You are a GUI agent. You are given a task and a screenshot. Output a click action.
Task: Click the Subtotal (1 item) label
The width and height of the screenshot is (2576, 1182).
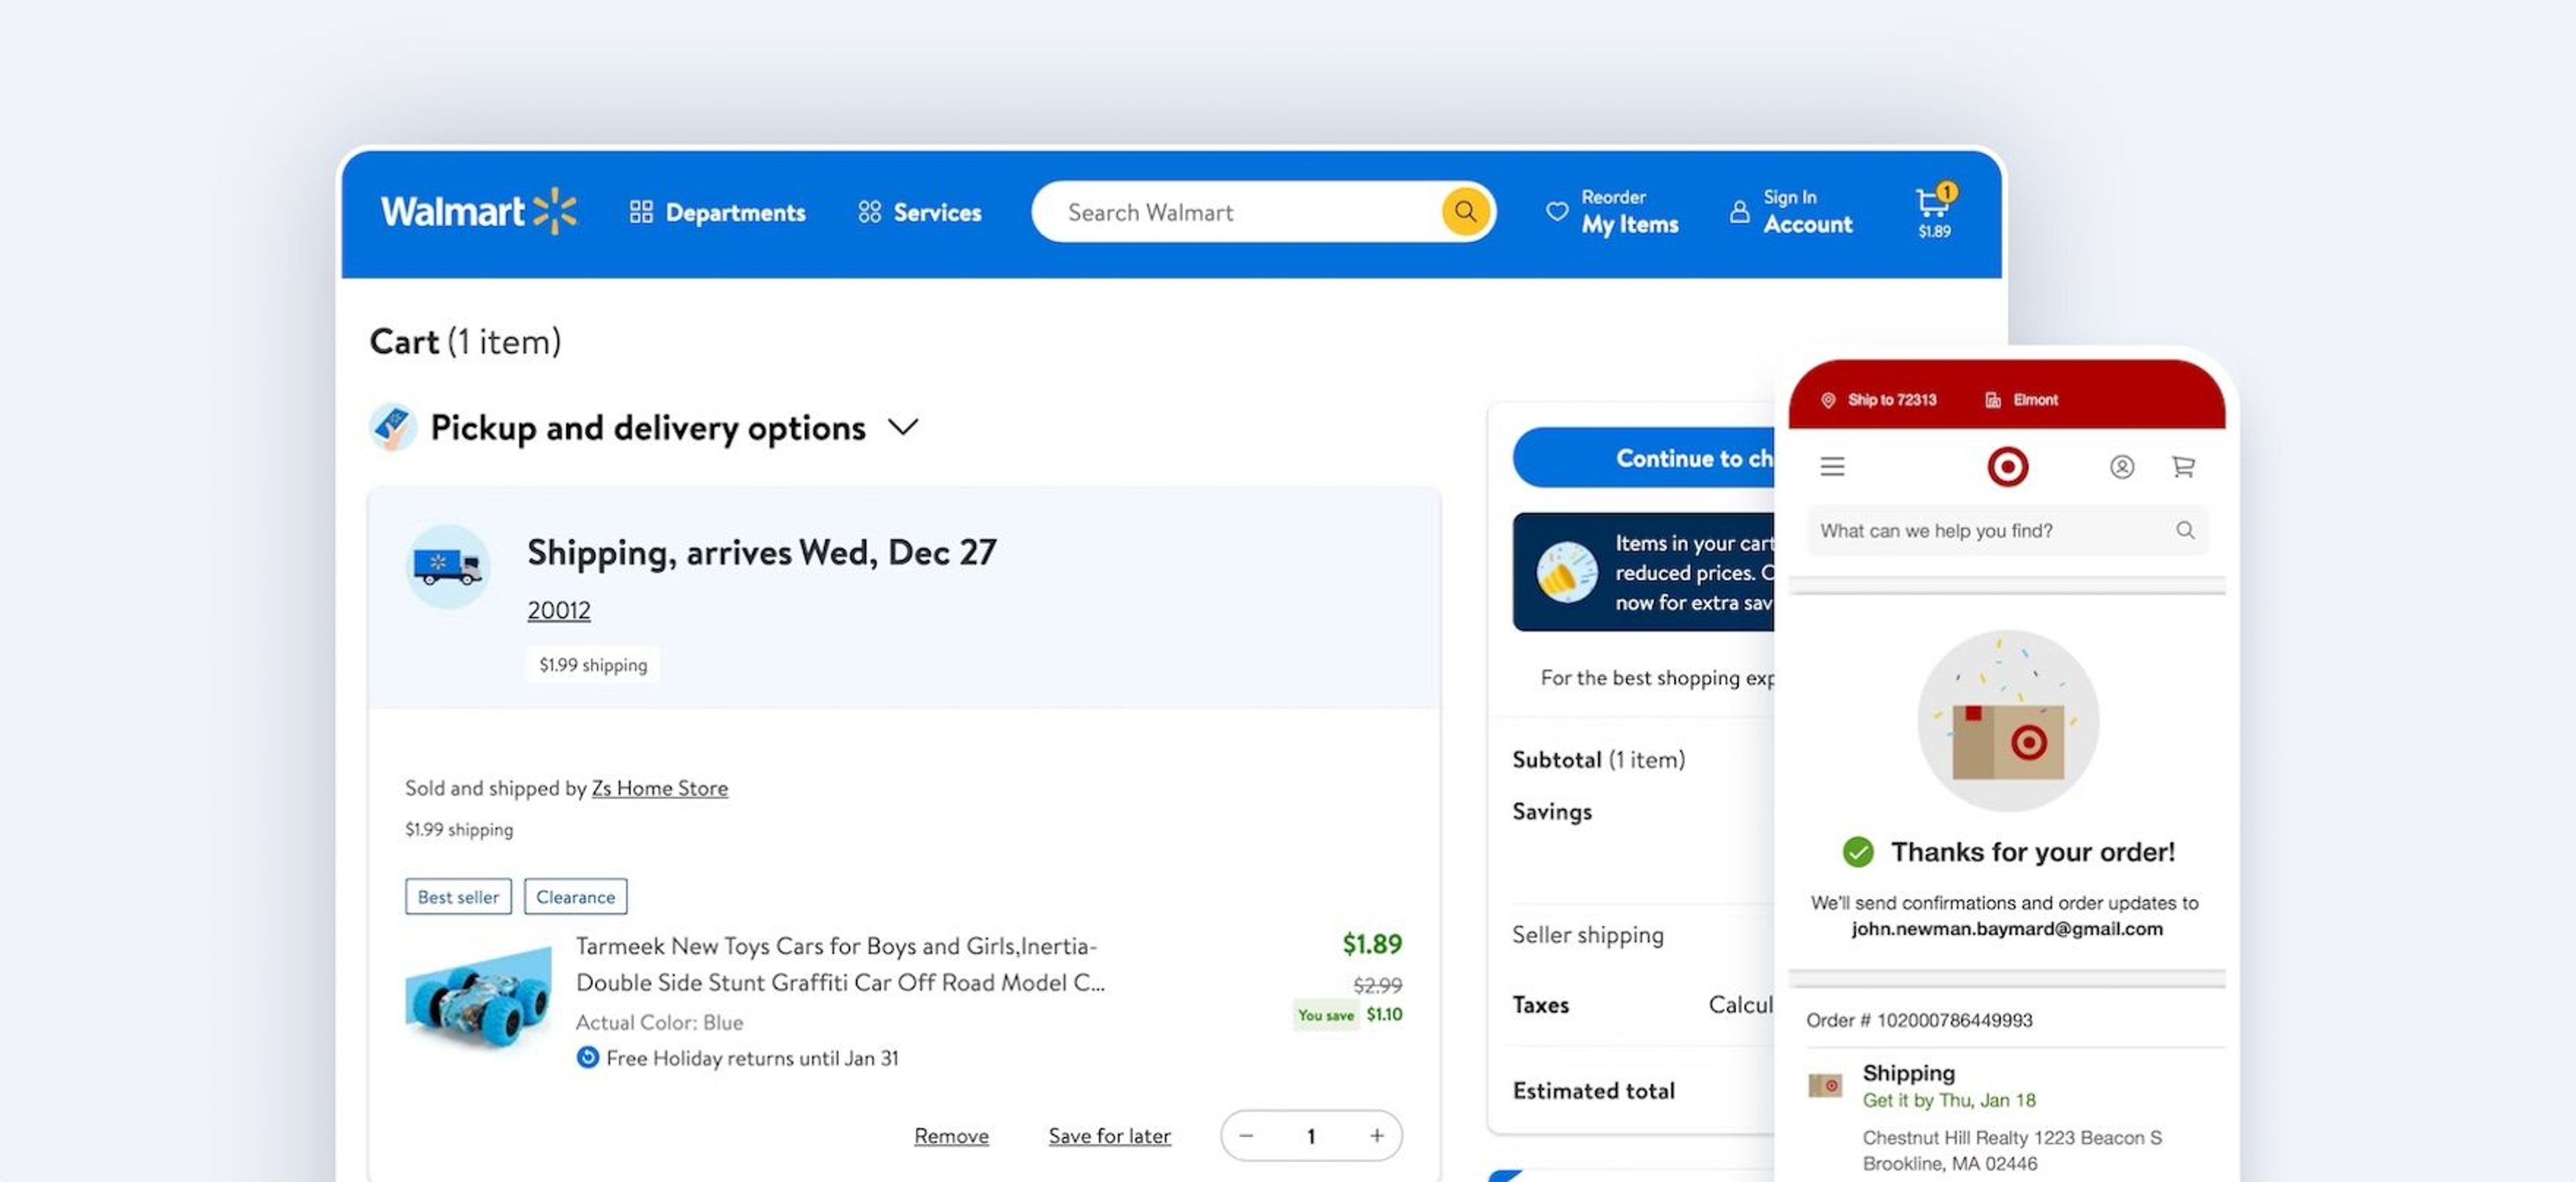click(1598, 760)
